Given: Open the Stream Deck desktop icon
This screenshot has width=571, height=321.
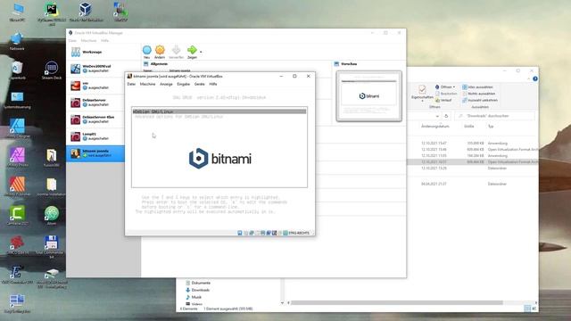Looking at the screenshot, I should (52, 70).
